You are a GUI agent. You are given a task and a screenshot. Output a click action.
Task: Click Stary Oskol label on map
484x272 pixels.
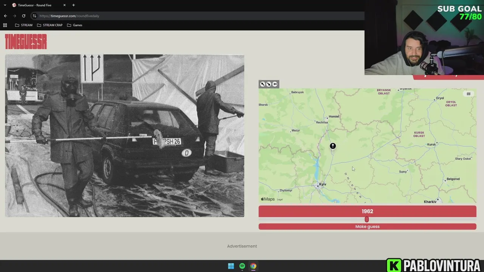pos(464,159)
